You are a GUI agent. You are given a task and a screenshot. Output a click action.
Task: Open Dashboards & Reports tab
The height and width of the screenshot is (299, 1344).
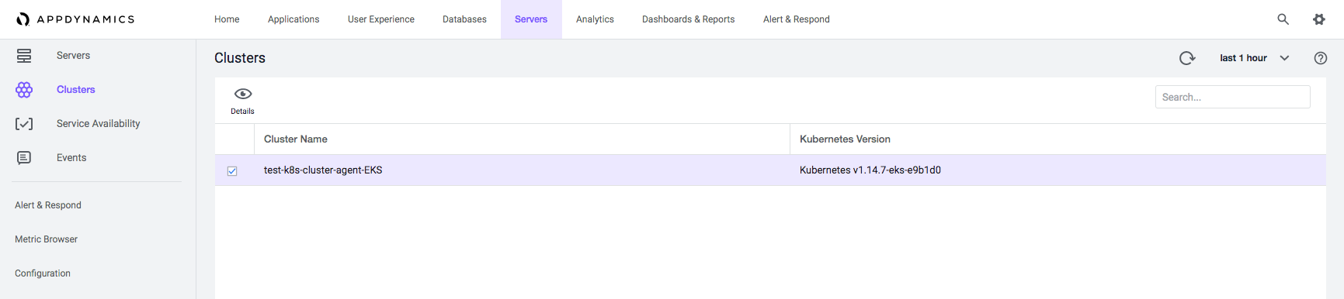coord(688,19)
